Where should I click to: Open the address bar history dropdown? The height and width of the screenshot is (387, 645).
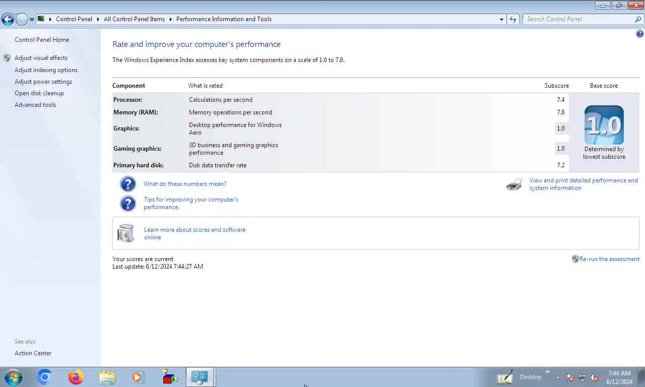[x=501, y=19]
